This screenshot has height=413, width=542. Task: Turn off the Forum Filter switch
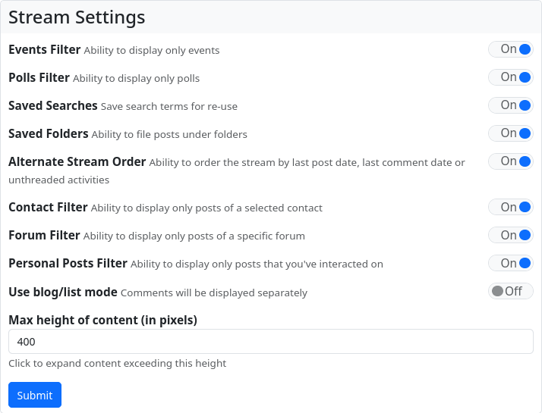point(510,236)
